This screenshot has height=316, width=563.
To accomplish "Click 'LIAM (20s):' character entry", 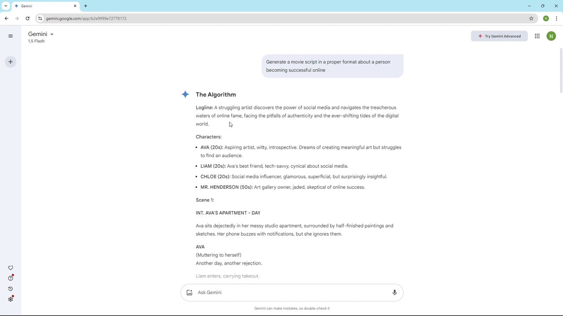I will coord(213,166).
